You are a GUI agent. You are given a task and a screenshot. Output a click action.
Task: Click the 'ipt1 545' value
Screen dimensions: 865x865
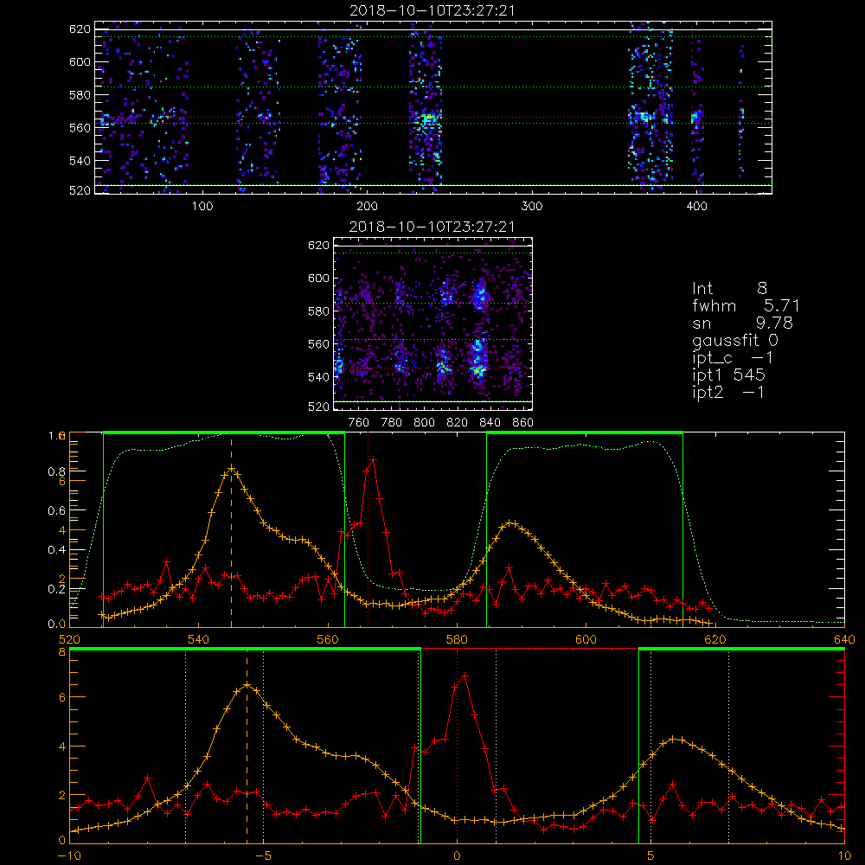(728, 375)
